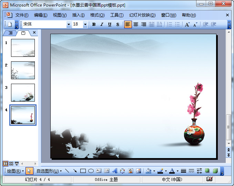Open the 绘图(R) drawing menu
This screenshot has height=186, width=234.
[x=15, y=171]
